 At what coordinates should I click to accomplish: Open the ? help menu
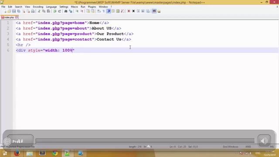[x=111, y=7]
